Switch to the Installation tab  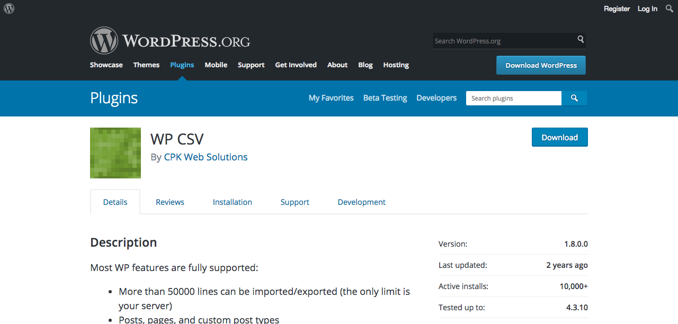(233, 202)
